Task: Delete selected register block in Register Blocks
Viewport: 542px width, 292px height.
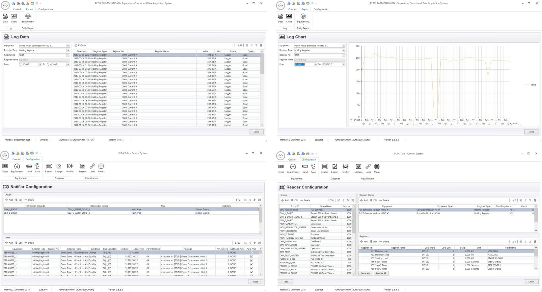Action: click(384, 200)
